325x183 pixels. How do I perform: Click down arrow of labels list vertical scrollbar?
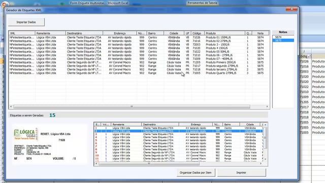click(265, 159)
